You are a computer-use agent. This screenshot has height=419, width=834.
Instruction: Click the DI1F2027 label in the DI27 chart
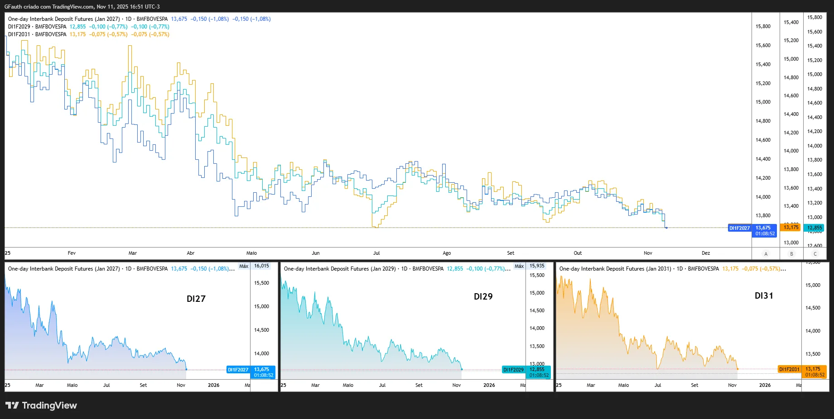pos(238,370)
